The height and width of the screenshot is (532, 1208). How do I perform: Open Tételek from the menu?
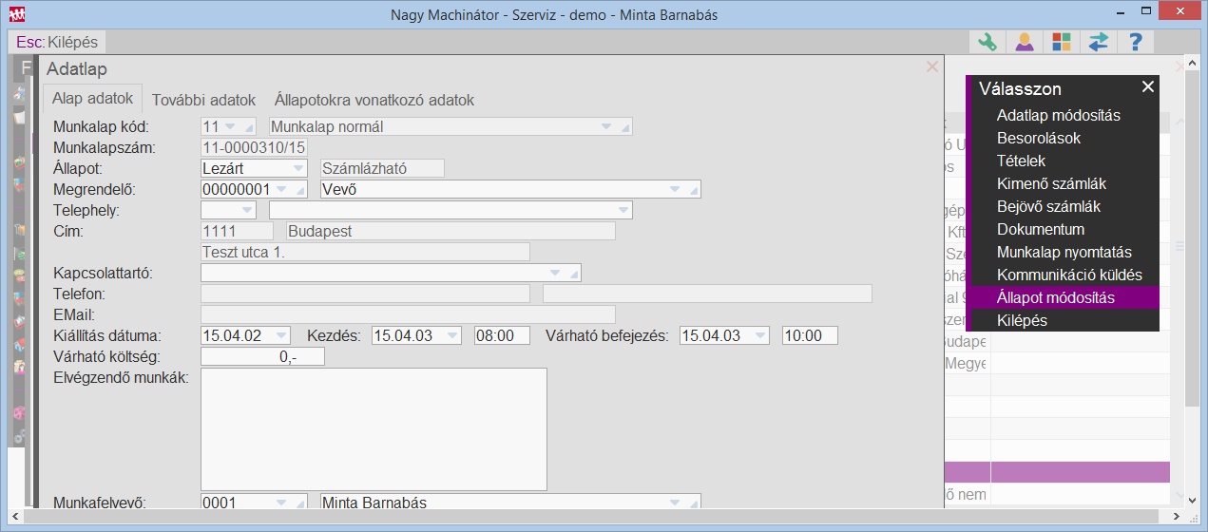(x=1021, y=161)
